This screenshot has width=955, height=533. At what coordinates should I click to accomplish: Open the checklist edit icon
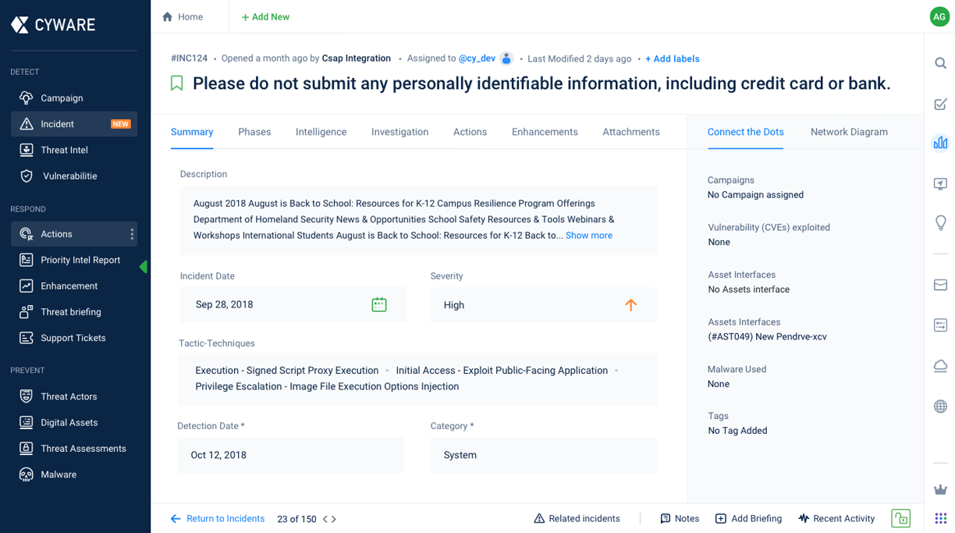(x=940, y=104)
